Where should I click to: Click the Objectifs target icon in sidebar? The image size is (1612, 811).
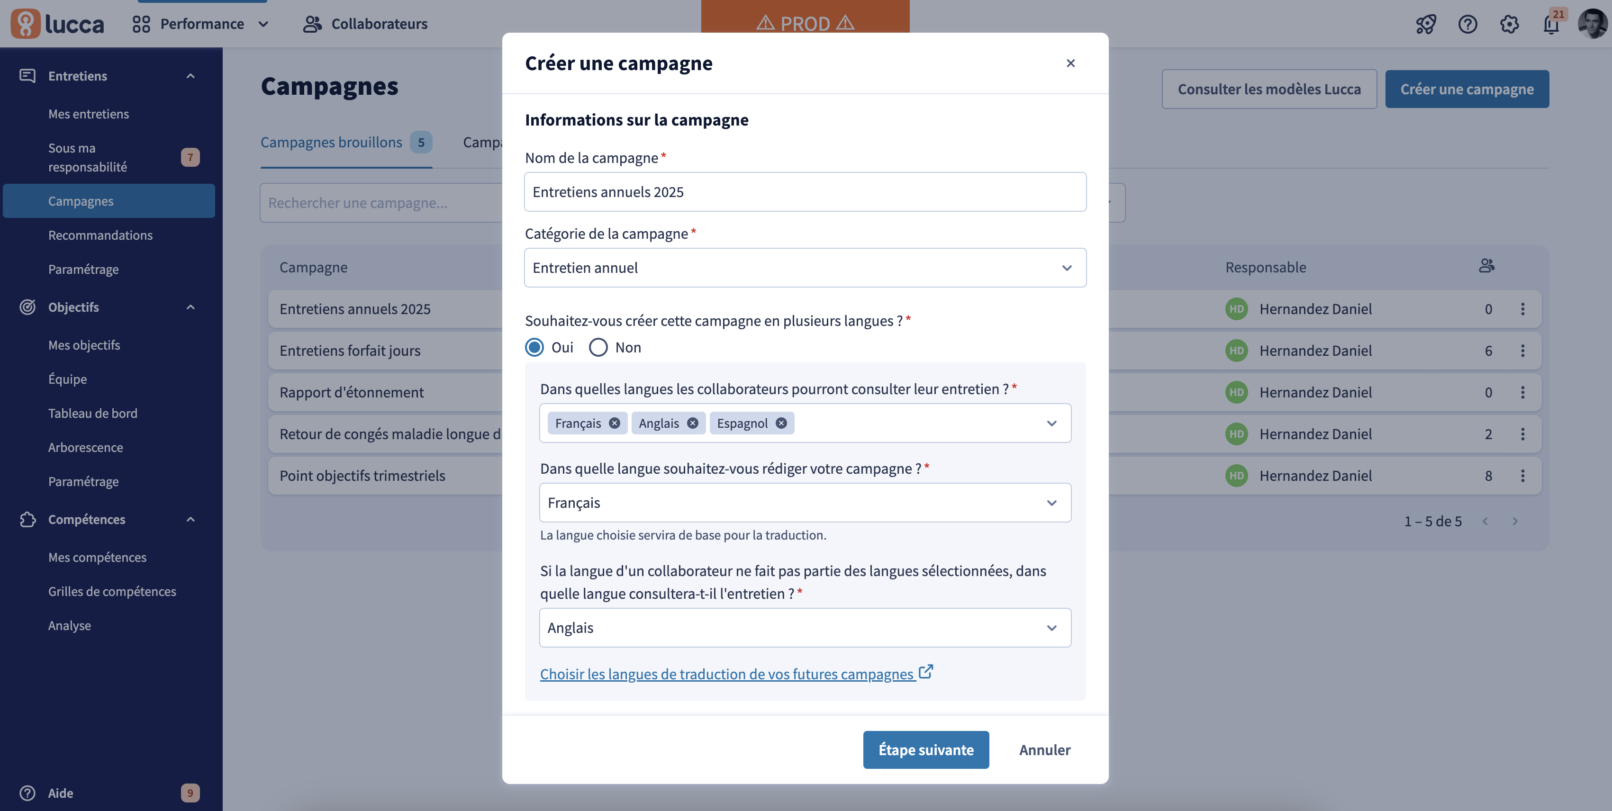[x=27, y=306]
